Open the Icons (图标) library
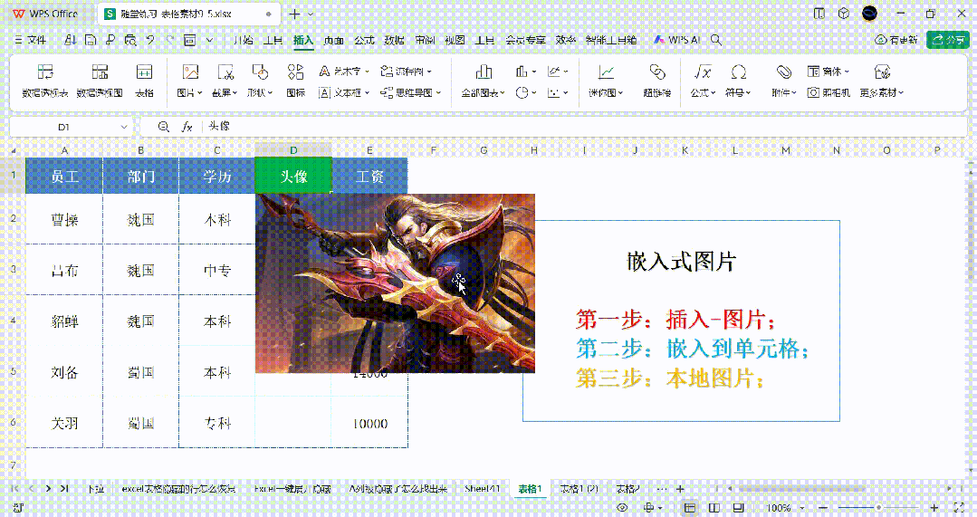The image size is (977, 517). point(295,81)
